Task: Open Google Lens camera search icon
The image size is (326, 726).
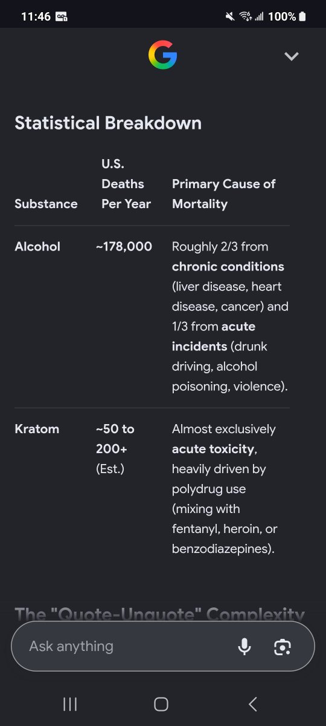Action: [283, 647]
